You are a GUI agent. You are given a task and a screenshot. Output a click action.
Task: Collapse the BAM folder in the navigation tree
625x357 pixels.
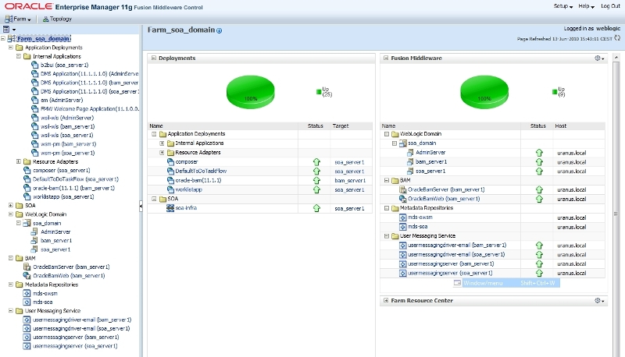(11, 258)
